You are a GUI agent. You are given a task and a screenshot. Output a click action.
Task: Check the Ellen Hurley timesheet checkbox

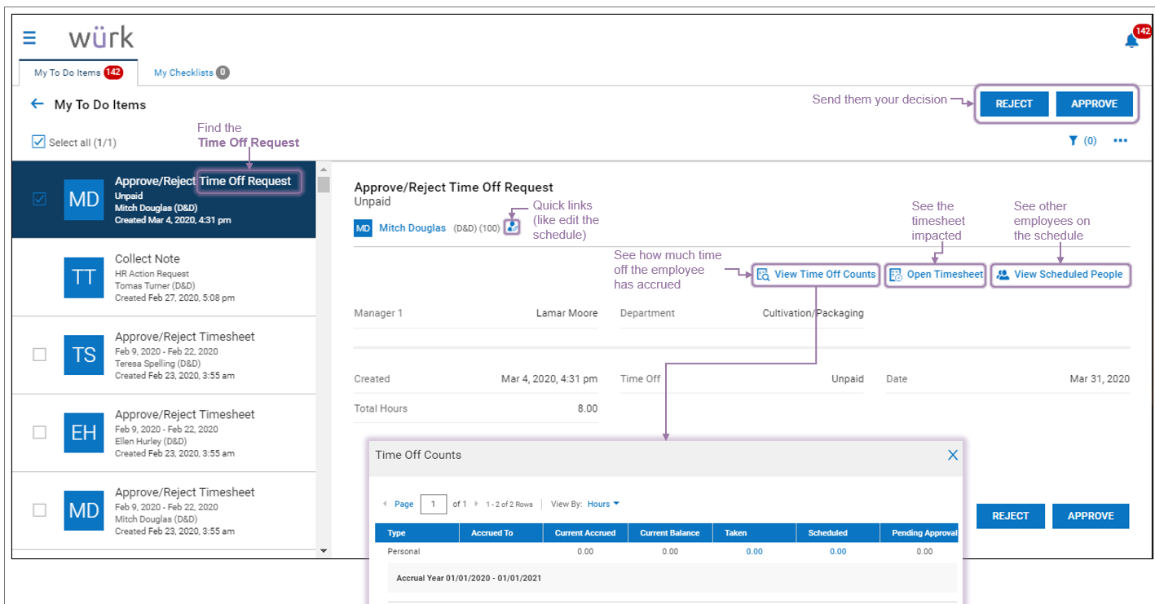[39, 432]
